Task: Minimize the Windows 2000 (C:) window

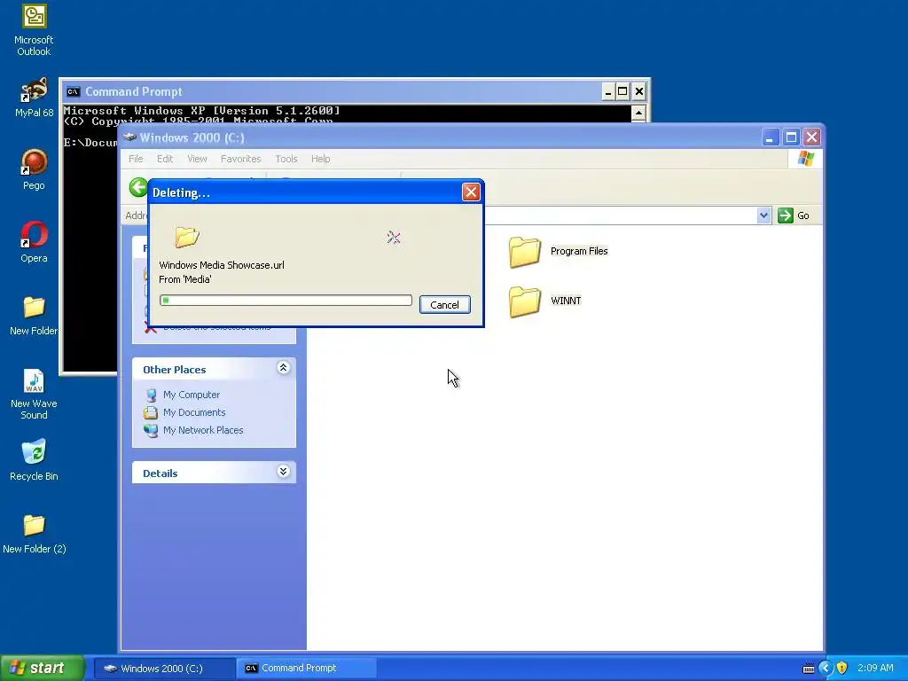Action: [771, 137]
